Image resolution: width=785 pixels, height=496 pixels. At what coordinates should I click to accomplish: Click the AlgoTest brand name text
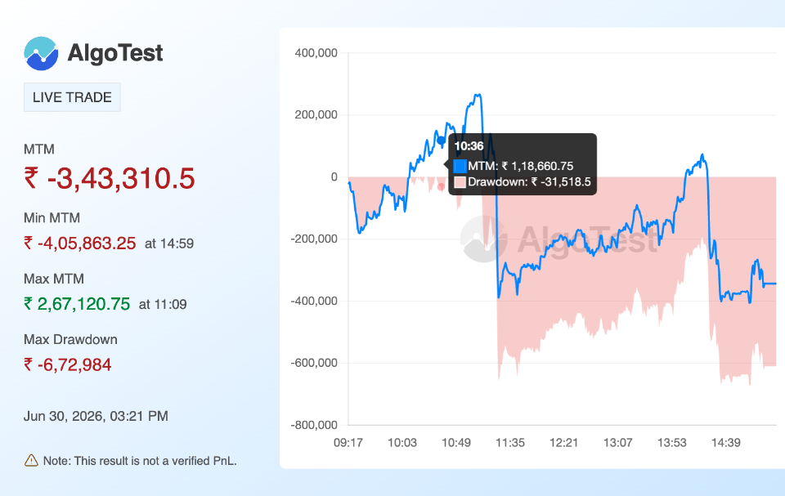[x=115, y=53]
